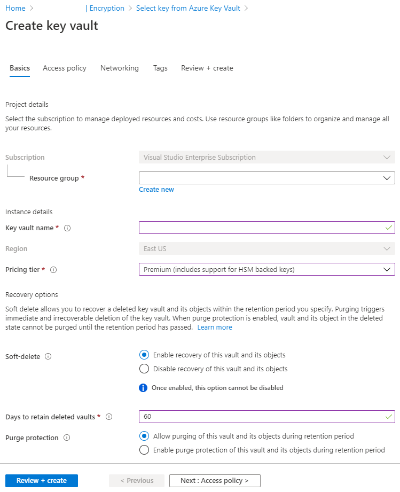Choose Allow purging during retention period
Screen dimensions: 400x492
144,436
